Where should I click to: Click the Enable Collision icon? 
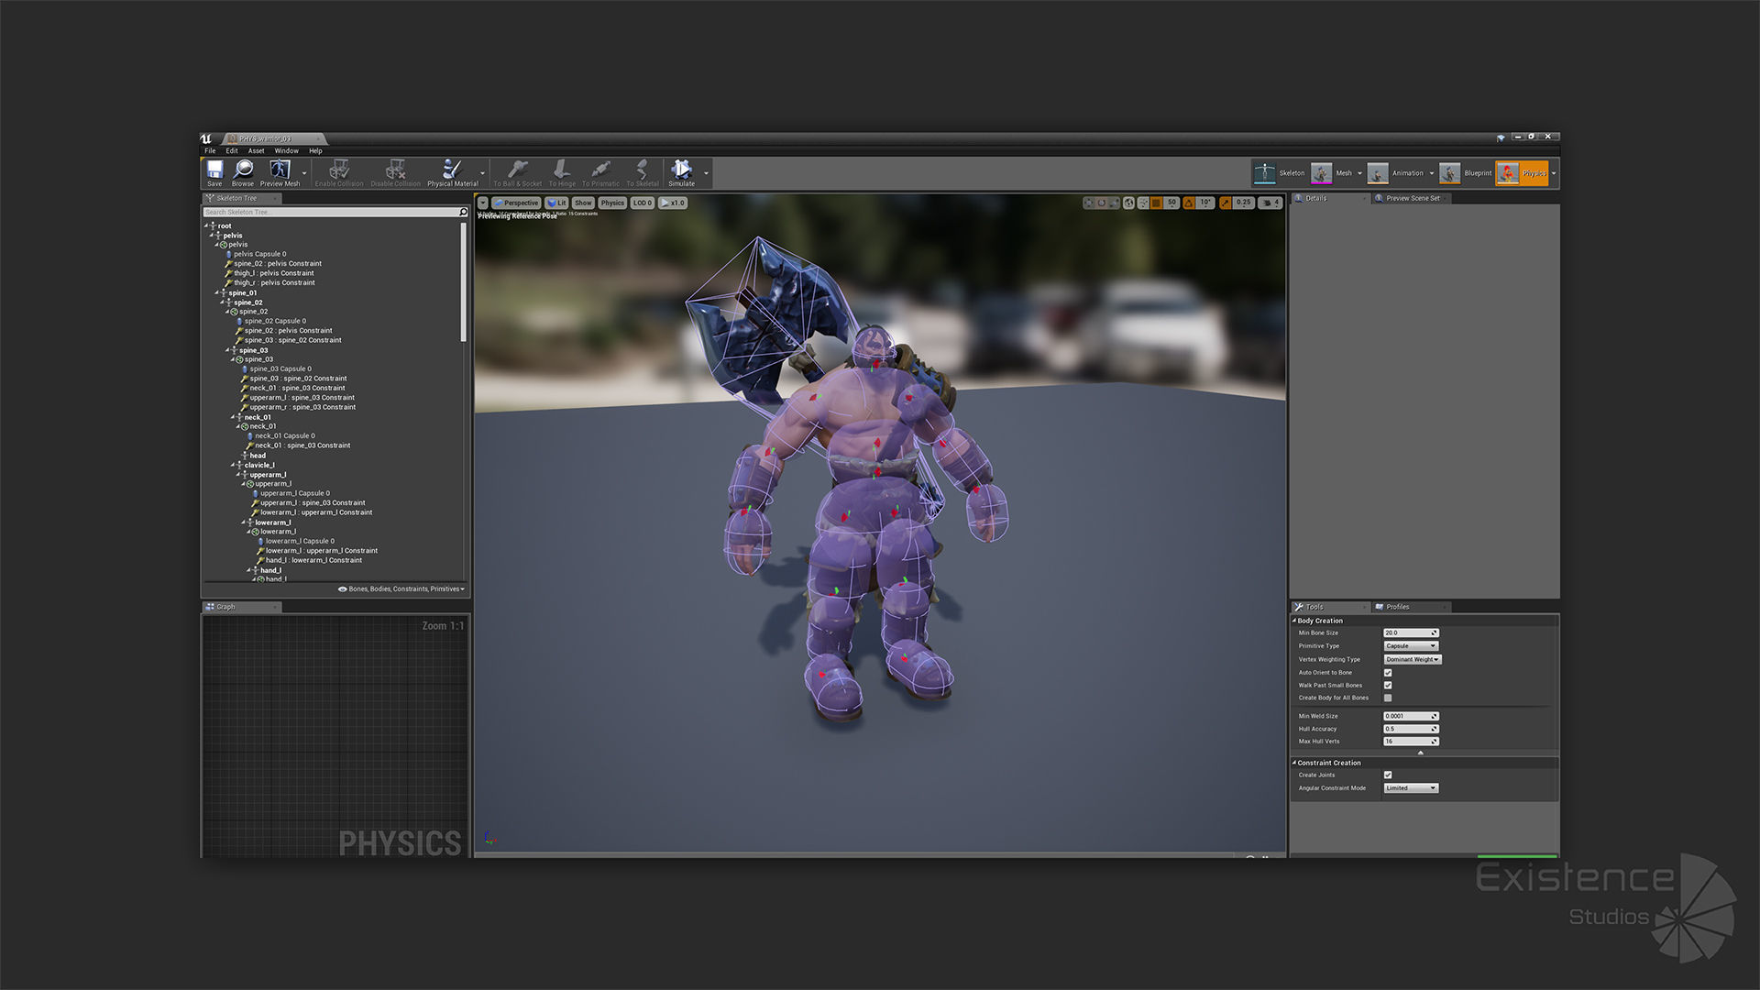coord(339,170)
